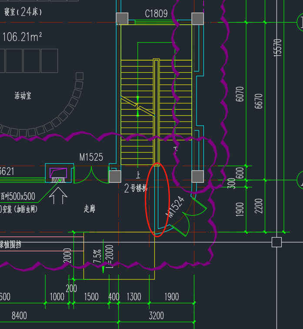This screenshot has height=329, width=303.
Task: Select the M1525 door tag
Action: 91,157
